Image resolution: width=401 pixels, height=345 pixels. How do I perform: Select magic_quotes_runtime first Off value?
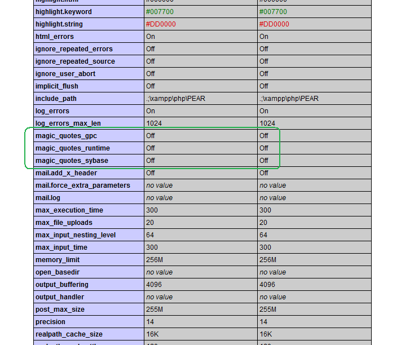point(151,148)
